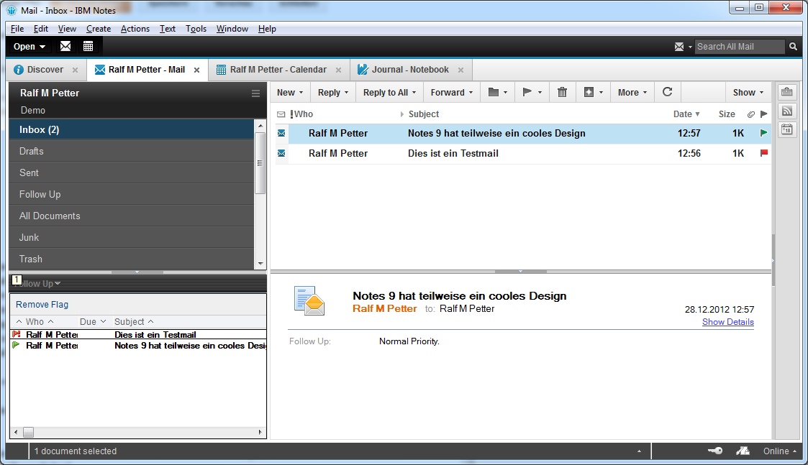Open the feeds icon in right sidebar
This screenshot has width=808, height=465.
[x=786, y=111]
